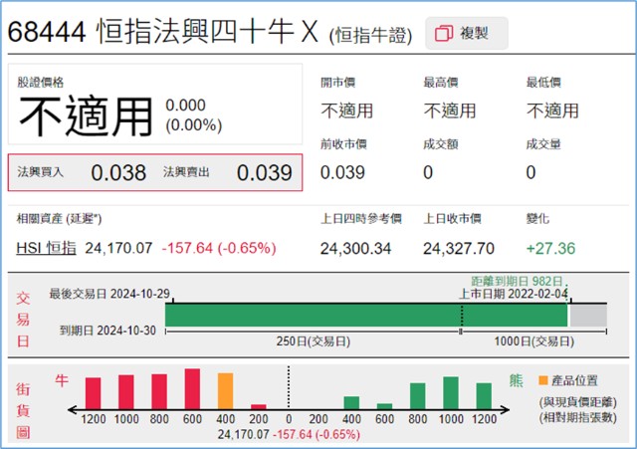Click the green bear bar at 400
The height and width of the screenshot is (449, 637).
(x=351, y=402)
